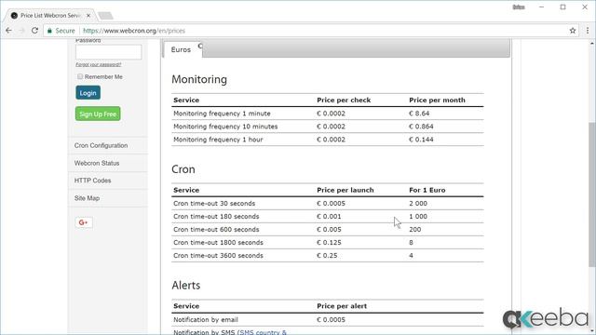Close the Price List Webcron tab
The height and width of the screenshot is (335, 596).
pyautogui.click(x=88, y=16)
